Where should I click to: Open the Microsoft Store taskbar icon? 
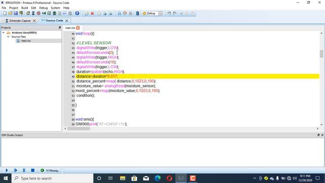click(x=134, y=178)
